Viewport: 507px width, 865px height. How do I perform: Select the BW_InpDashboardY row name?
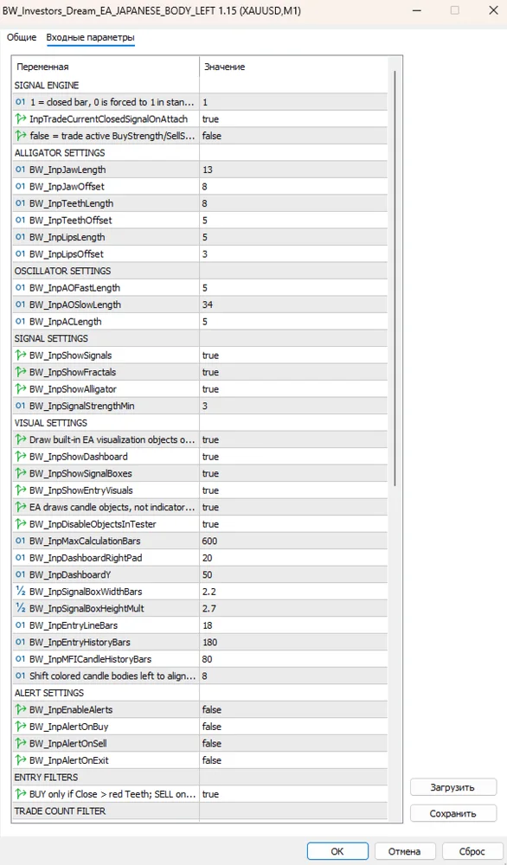(x=70, y=575)
